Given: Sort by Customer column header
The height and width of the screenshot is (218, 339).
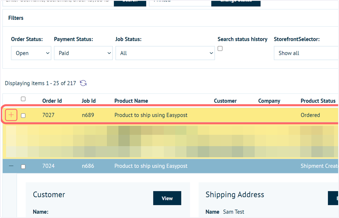Looking at the screenshot, I should (225, 101).
